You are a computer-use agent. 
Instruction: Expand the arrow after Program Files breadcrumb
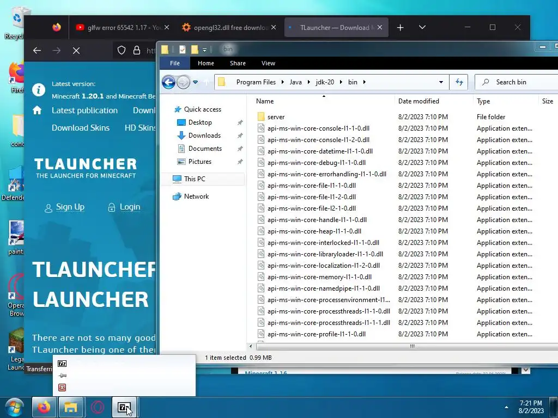[283, 82]
